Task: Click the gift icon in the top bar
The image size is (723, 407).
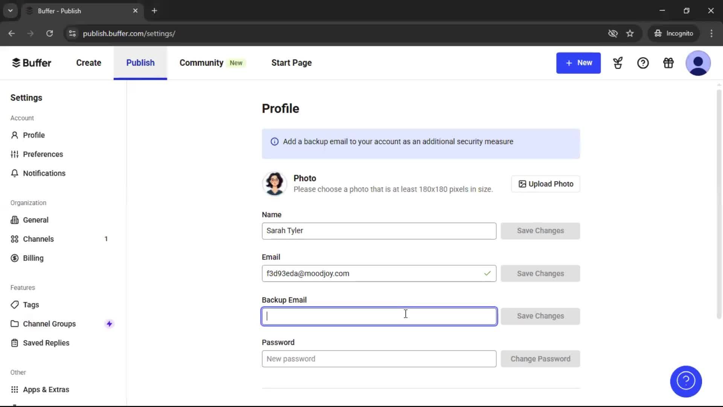Action: pos(668,63)
